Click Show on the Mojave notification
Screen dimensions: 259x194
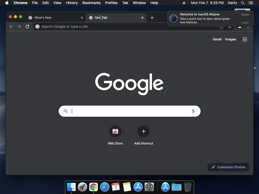click(245, 14)
